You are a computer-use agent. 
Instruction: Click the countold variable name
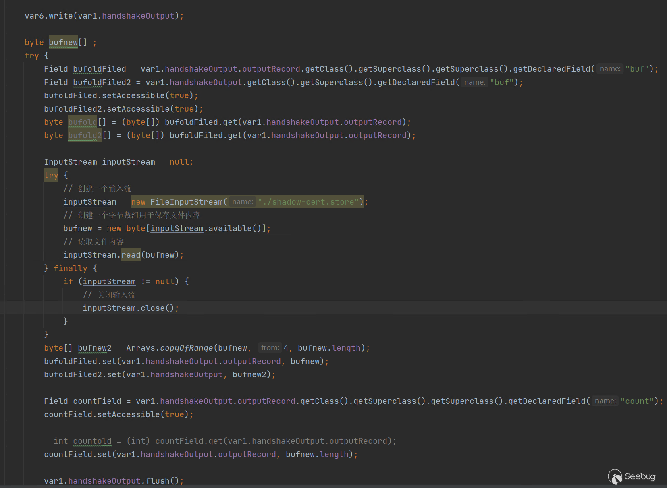pyautogui.click(x=92, y=441)
